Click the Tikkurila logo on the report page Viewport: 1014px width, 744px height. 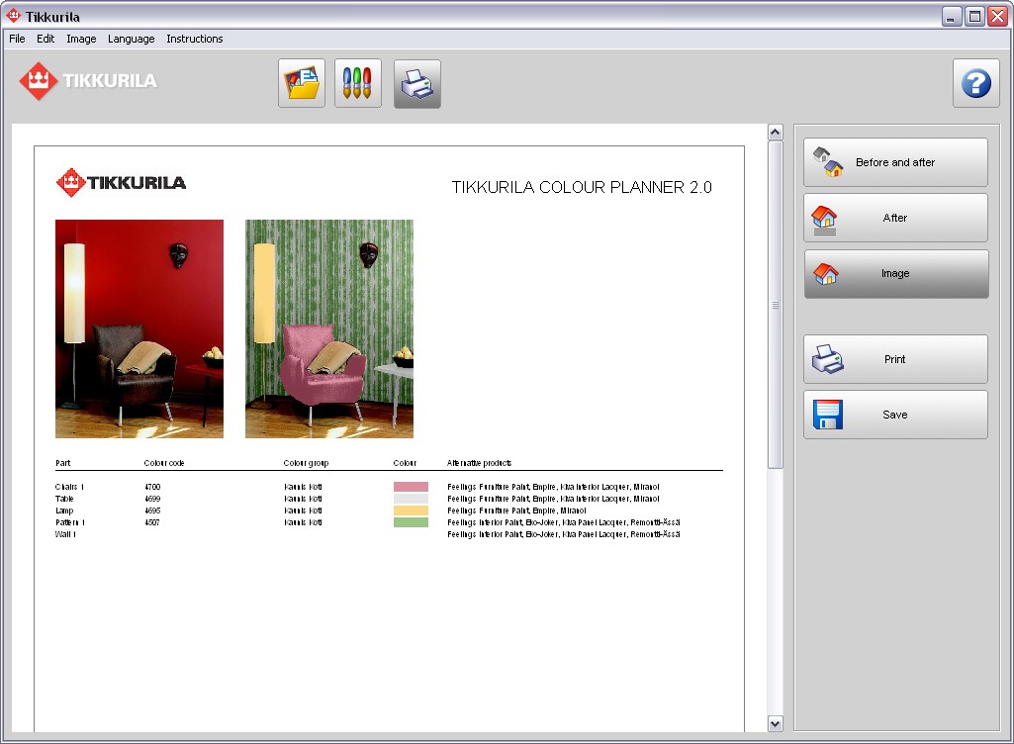tap(121, 182)
